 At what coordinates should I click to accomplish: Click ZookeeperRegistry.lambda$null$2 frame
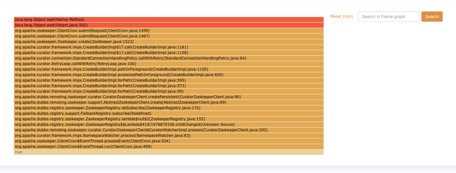(169, 119)
